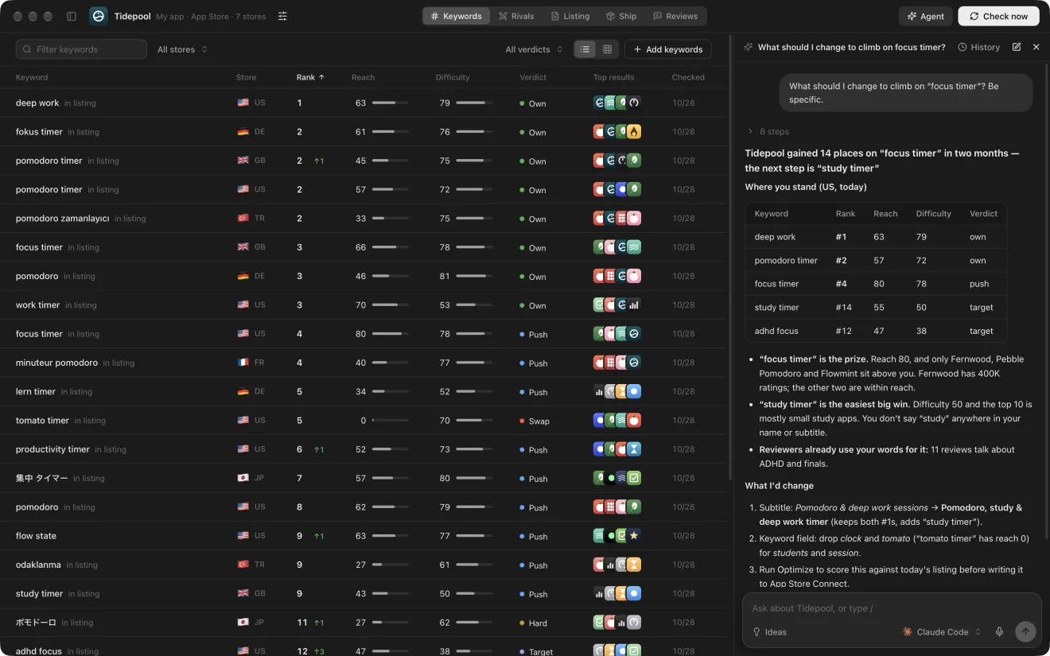Click difficulty bar for lern timer row
Screen dimensions: 1050x656
474,391
